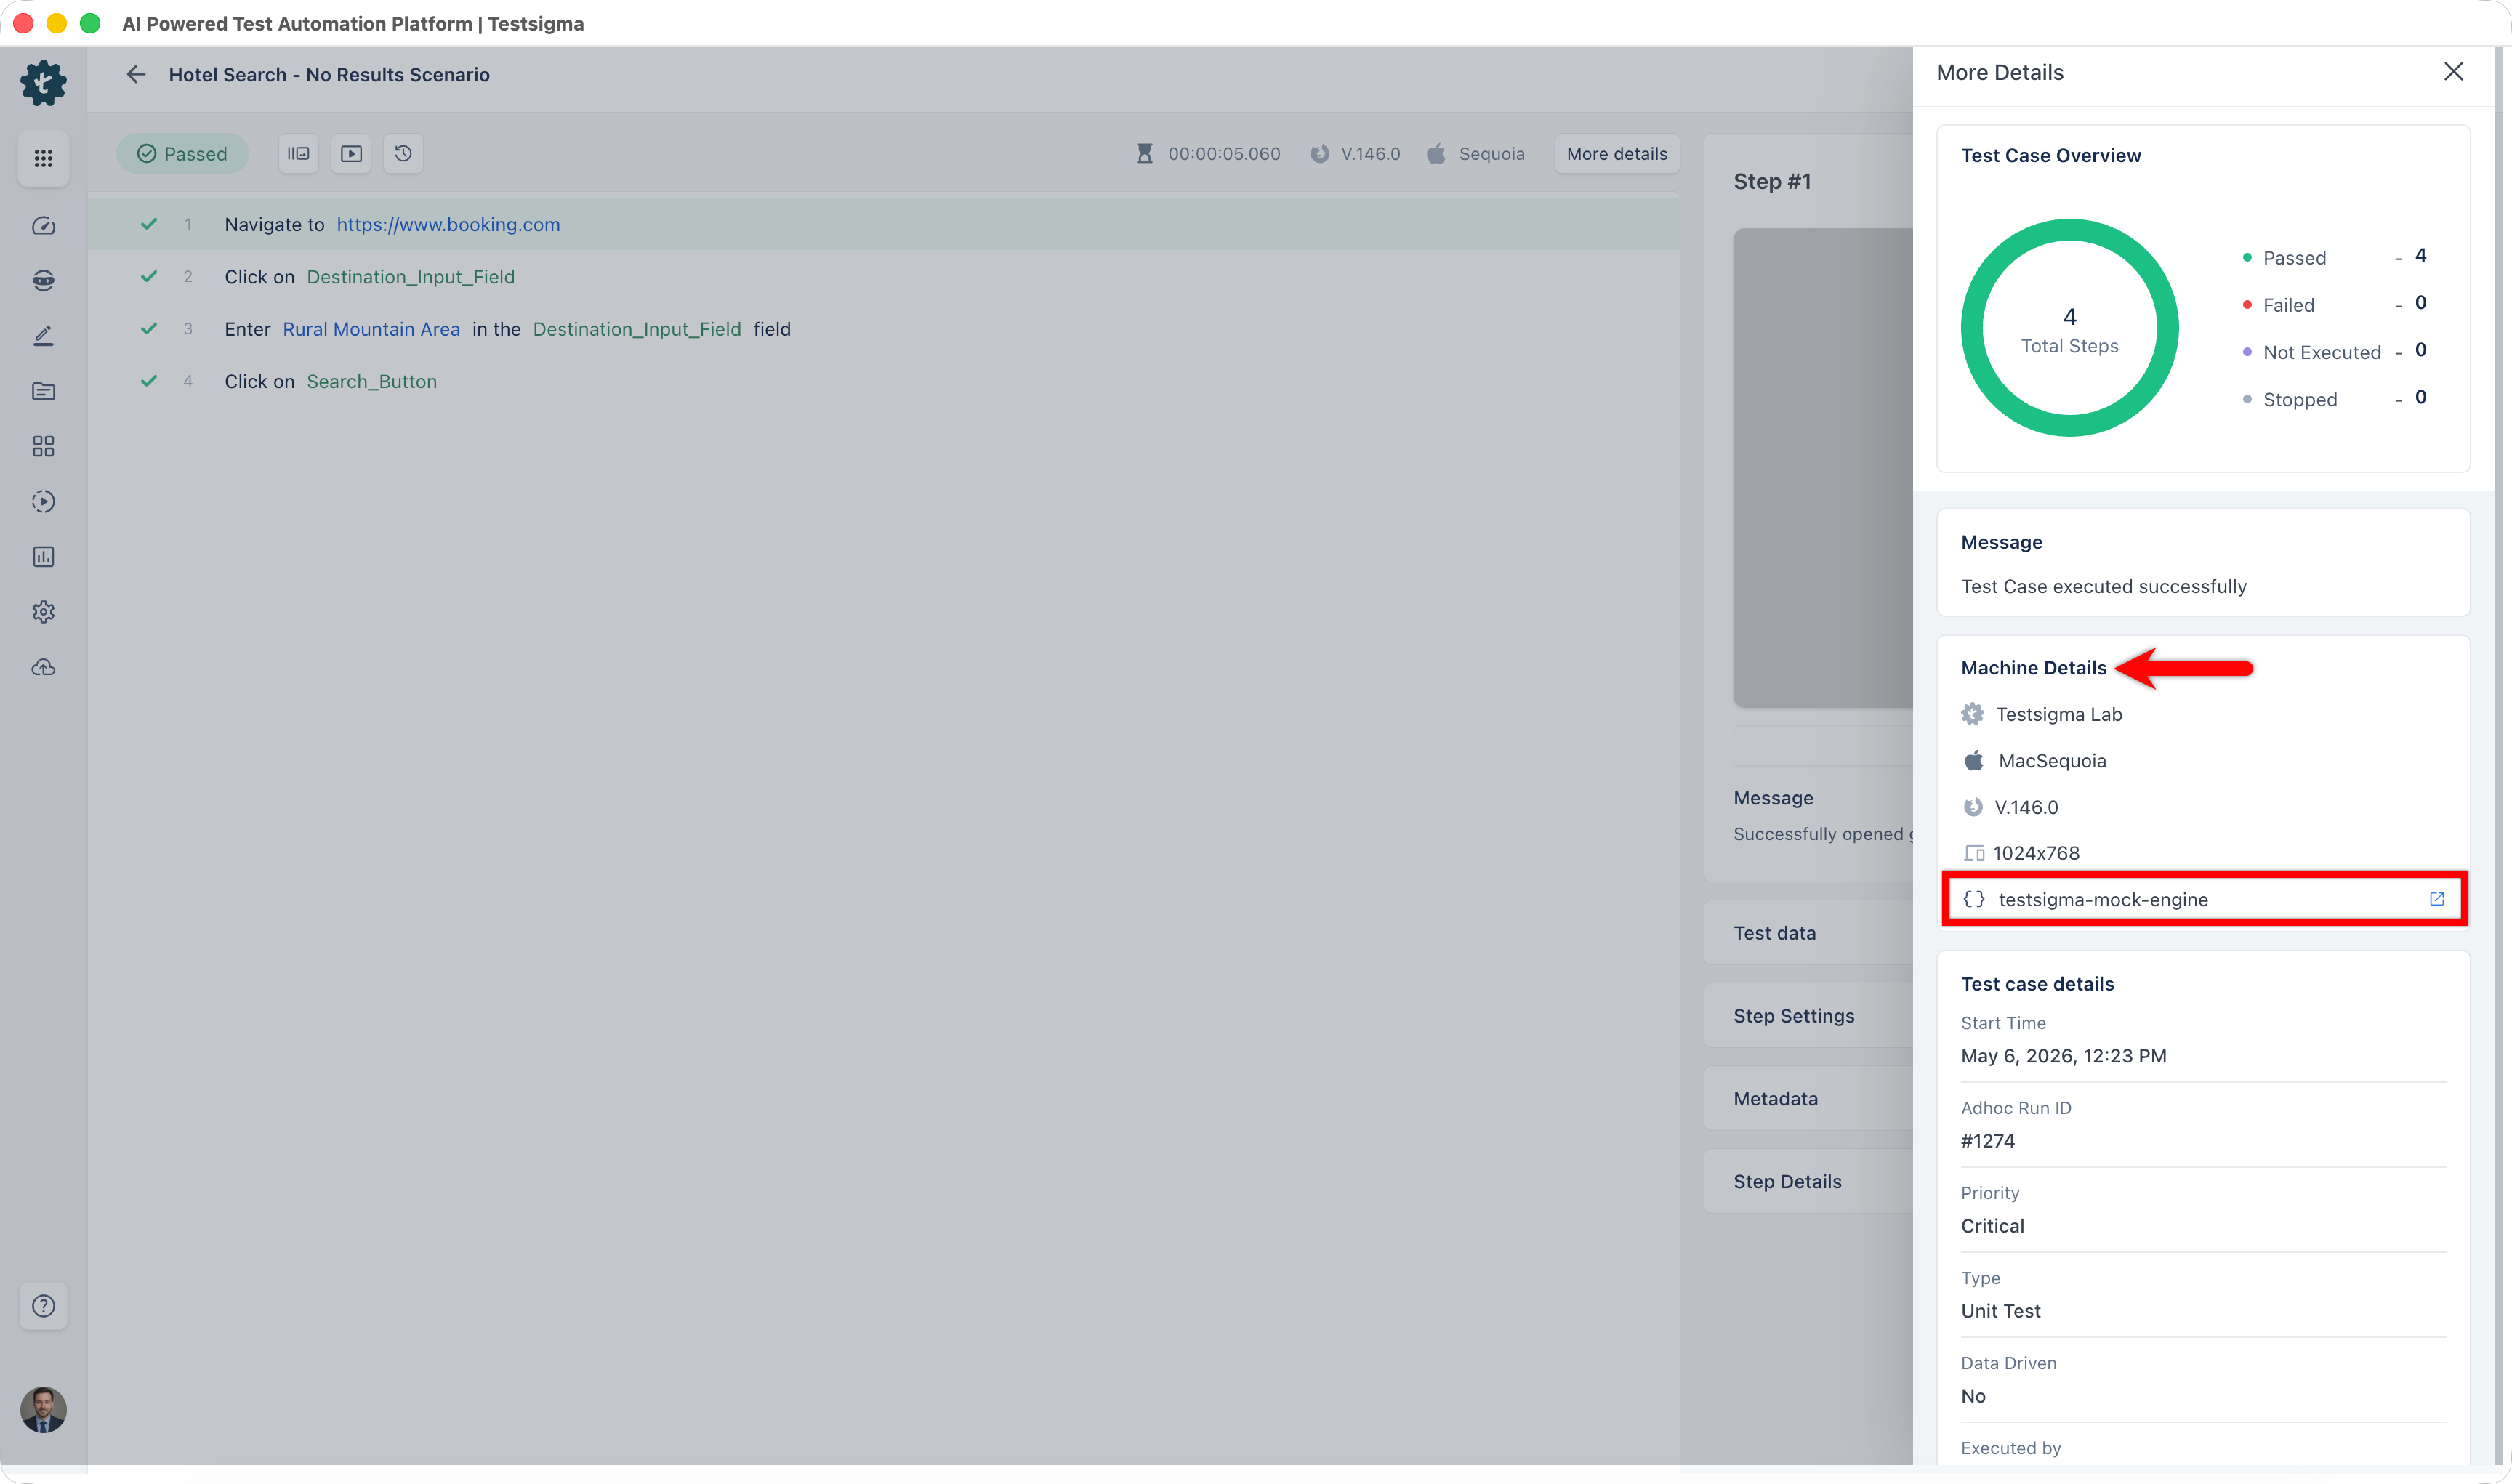The height and width of the screenshot is (1484, 2512).
Task: Open the user profile avatar
Action: [x=43, y=1410]
